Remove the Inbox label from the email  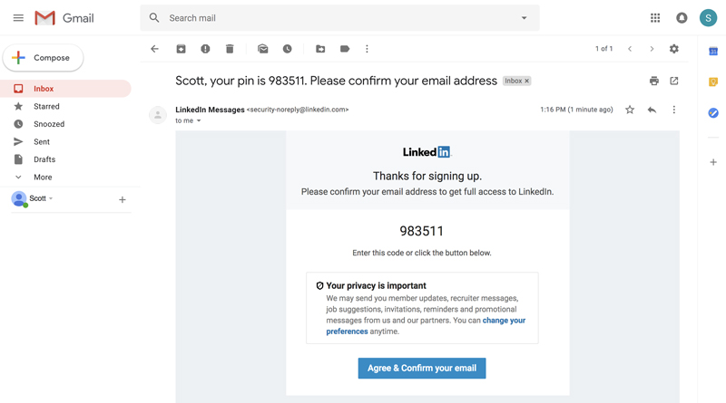[x=527, y=82]
